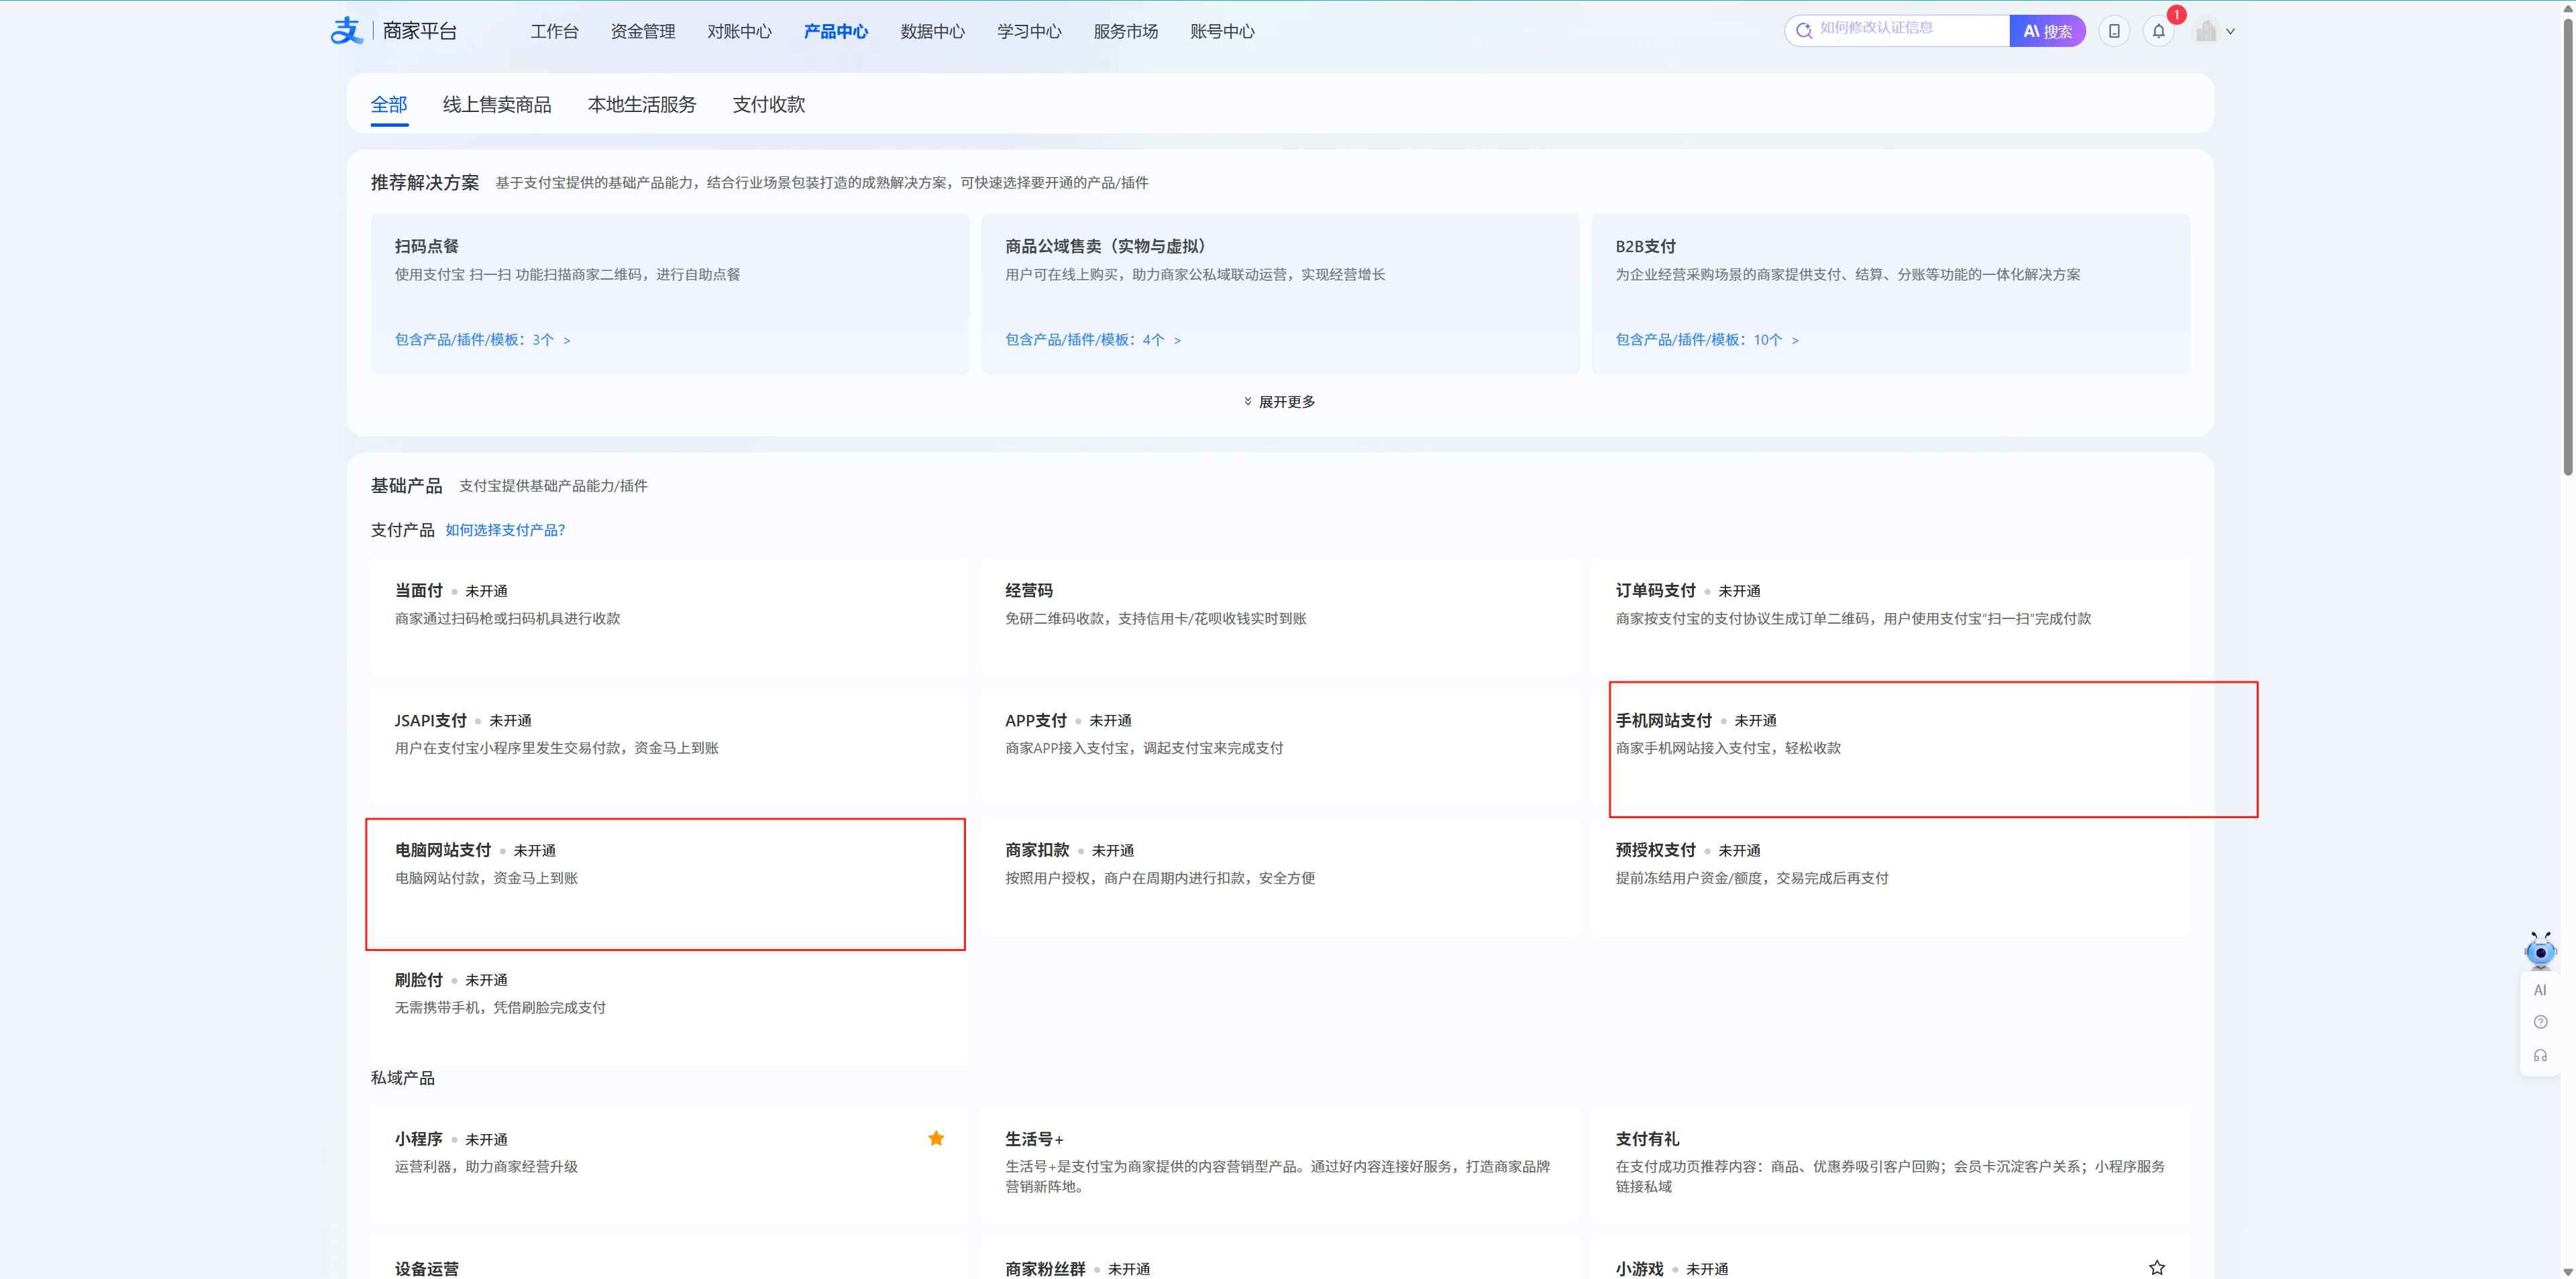This screenshot has height=1279, width=2576.
Task: Toggle the outline star on 小游戏
Action: (2157, 1268)
